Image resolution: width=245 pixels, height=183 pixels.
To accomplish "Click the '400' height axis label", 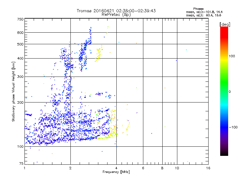I will (20, 59).
